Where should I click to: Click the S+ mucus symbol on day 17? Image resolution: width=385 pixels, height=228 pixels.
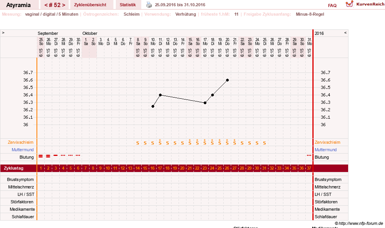[x=160, y=142]
